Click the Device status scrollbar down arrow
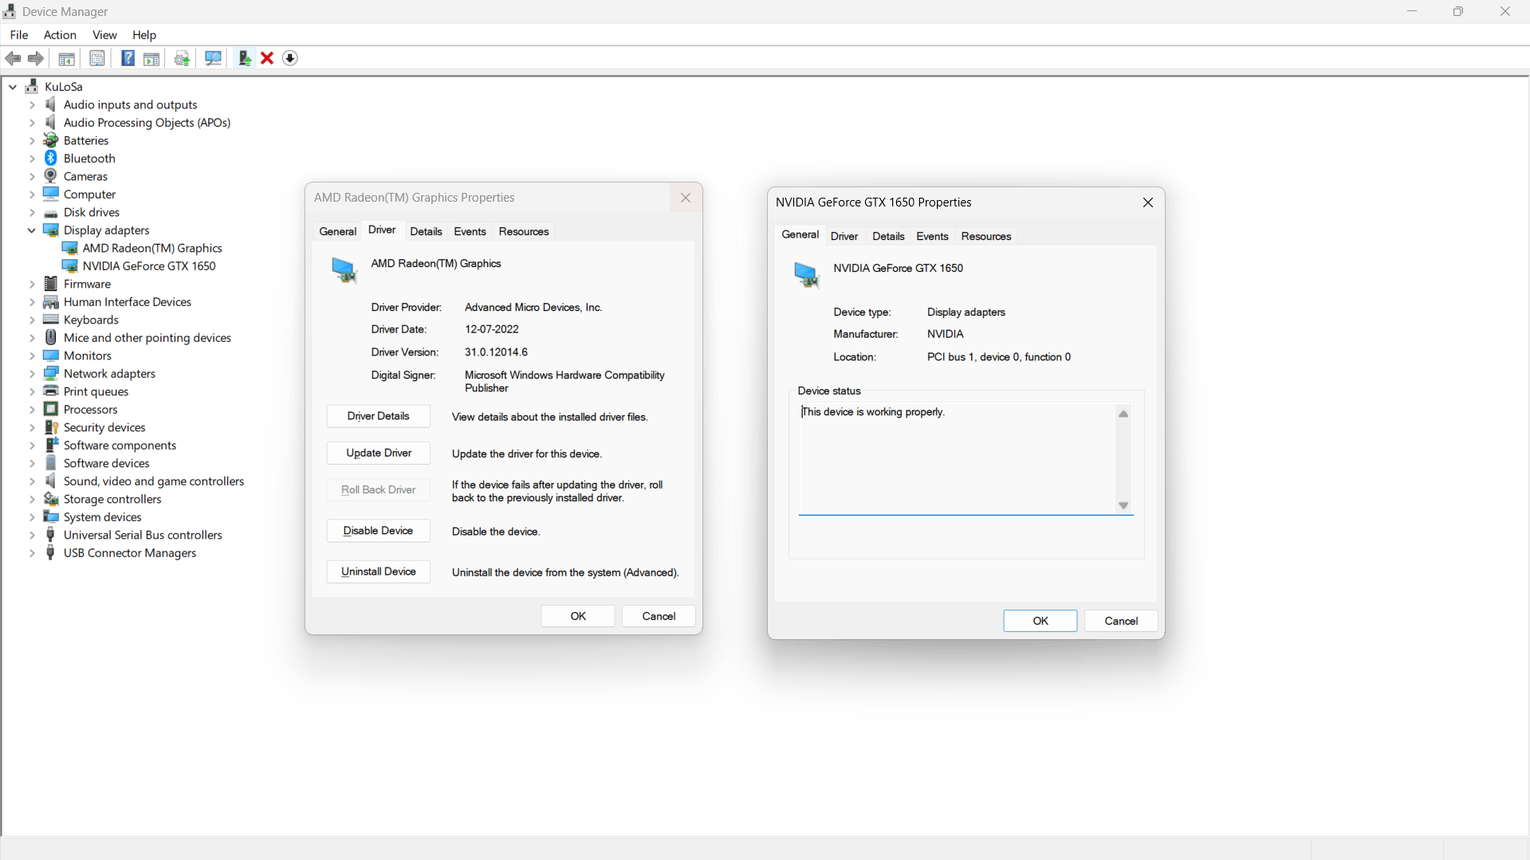The image size is (1530, 860). pos(1123,506)
